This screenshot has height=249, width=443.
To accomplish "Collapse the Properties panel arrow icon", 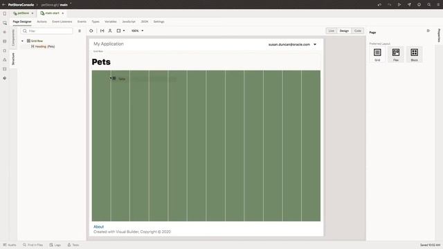I will point(428,30).
